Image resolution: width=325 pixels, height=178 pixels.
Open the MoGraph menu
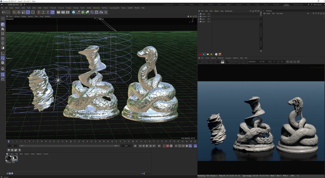pyautogui.click(x=53, y=8)
